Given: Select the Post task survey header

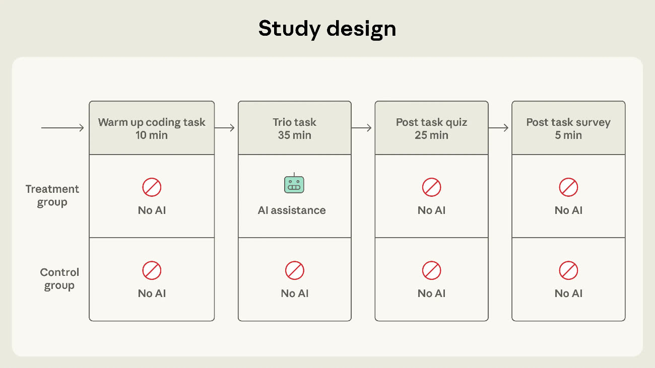Looking at the screenshot, I should tap(568, 128).
